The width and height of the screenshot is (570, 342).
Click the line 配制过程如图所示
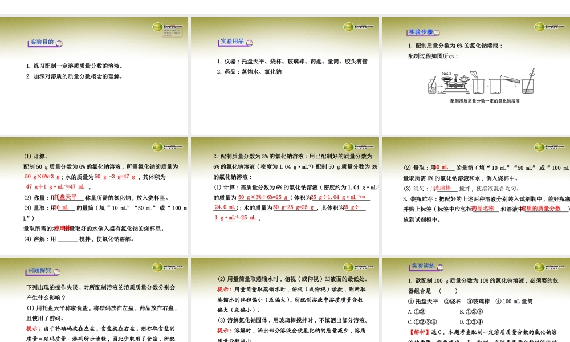pos(433,56)
